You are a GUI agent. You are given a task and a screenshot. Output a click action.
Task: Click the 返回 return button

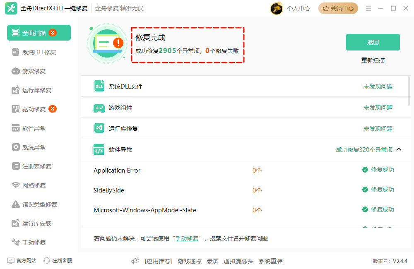(x=373, y=42)
